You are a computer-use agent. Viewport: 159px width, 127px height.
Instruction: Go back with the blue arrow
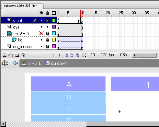pyautogui.click(x=16, y=63)
